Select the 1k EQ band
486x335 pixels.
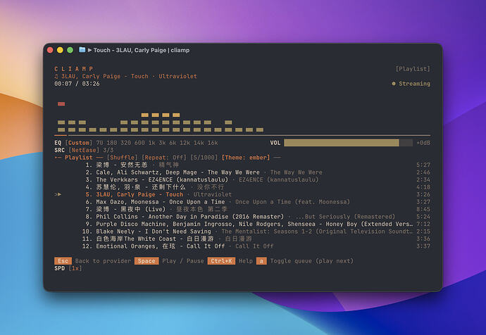(151, 143)
